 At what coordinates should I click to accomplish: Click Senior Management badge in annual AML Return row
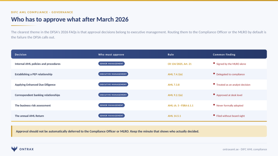click(112, 116)
